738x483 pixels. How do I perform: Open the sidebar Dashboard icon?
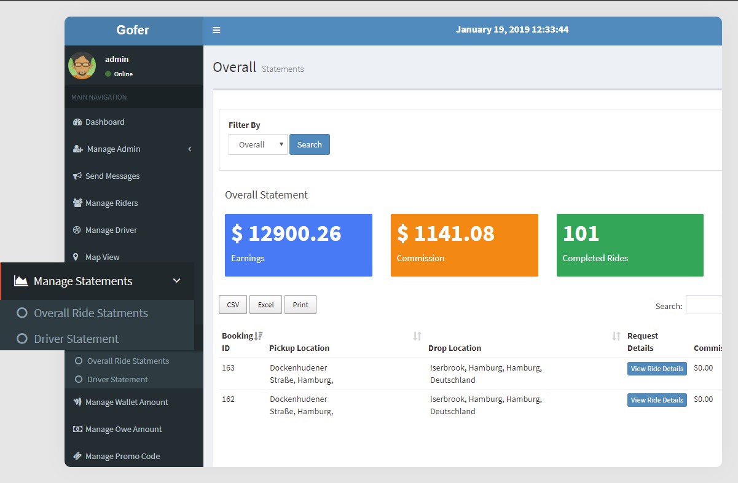pyautogui.click(x=77, y=122)
